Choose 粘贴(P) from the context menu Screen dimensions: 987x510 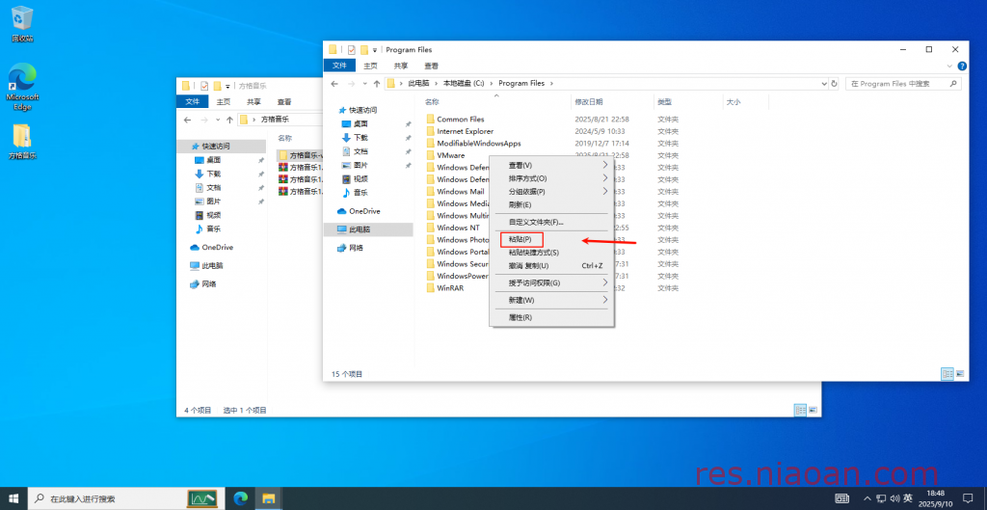[551, 239]
